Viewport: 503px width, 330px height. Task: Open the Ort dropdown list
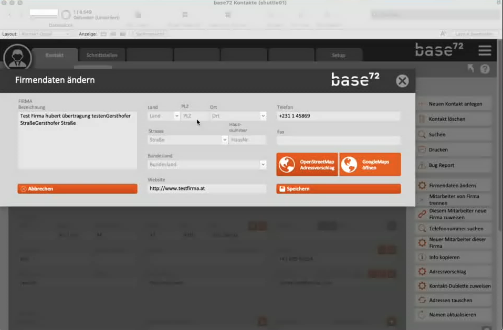coord(263,116)
